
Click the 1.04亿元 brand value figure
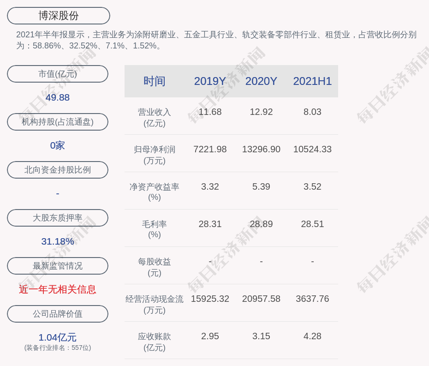pyautogui.click(x=58, y=337)
